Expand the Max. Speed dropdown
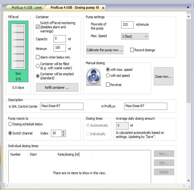This screenshot has width=194, height=190. [x=135, y=36]
